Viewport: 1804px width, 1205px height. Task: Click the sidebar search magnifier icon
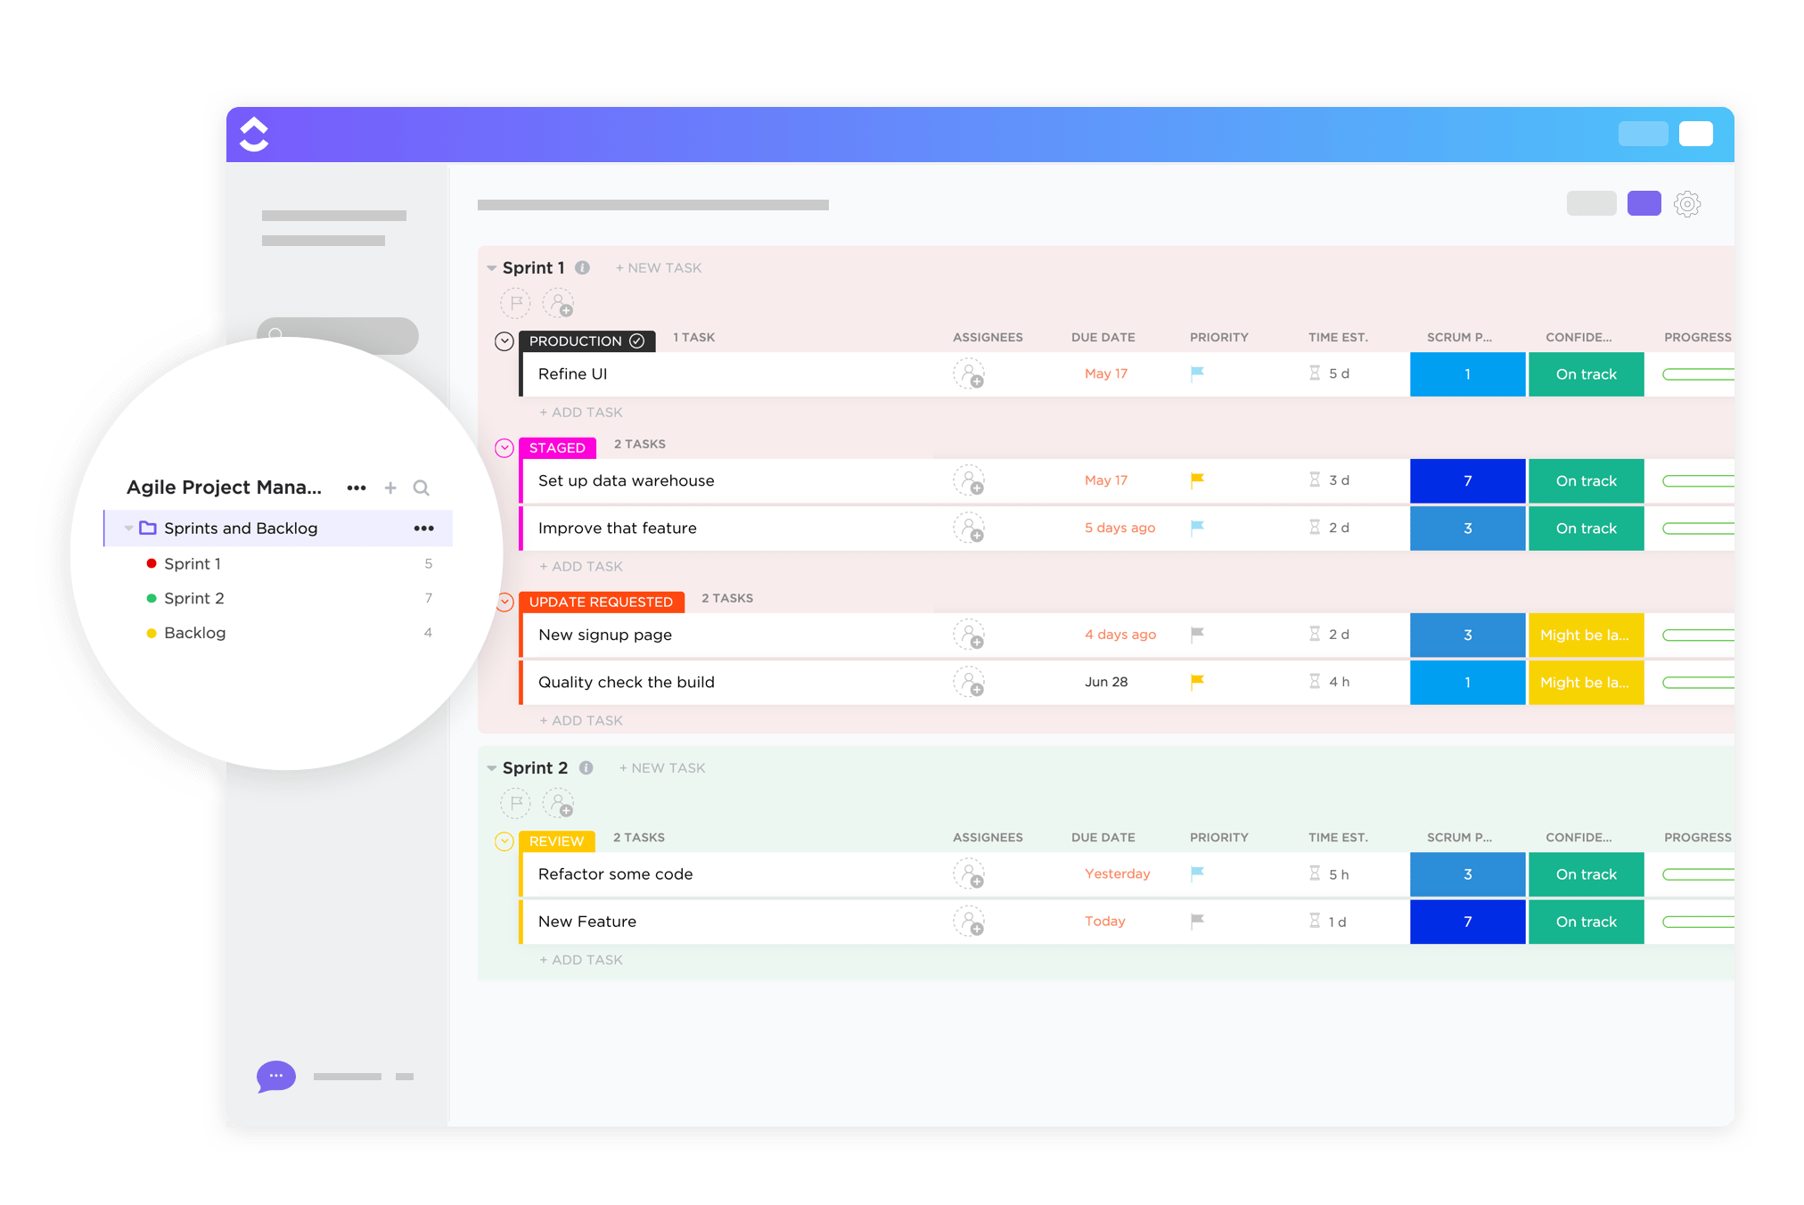click(x=422, y=488)
